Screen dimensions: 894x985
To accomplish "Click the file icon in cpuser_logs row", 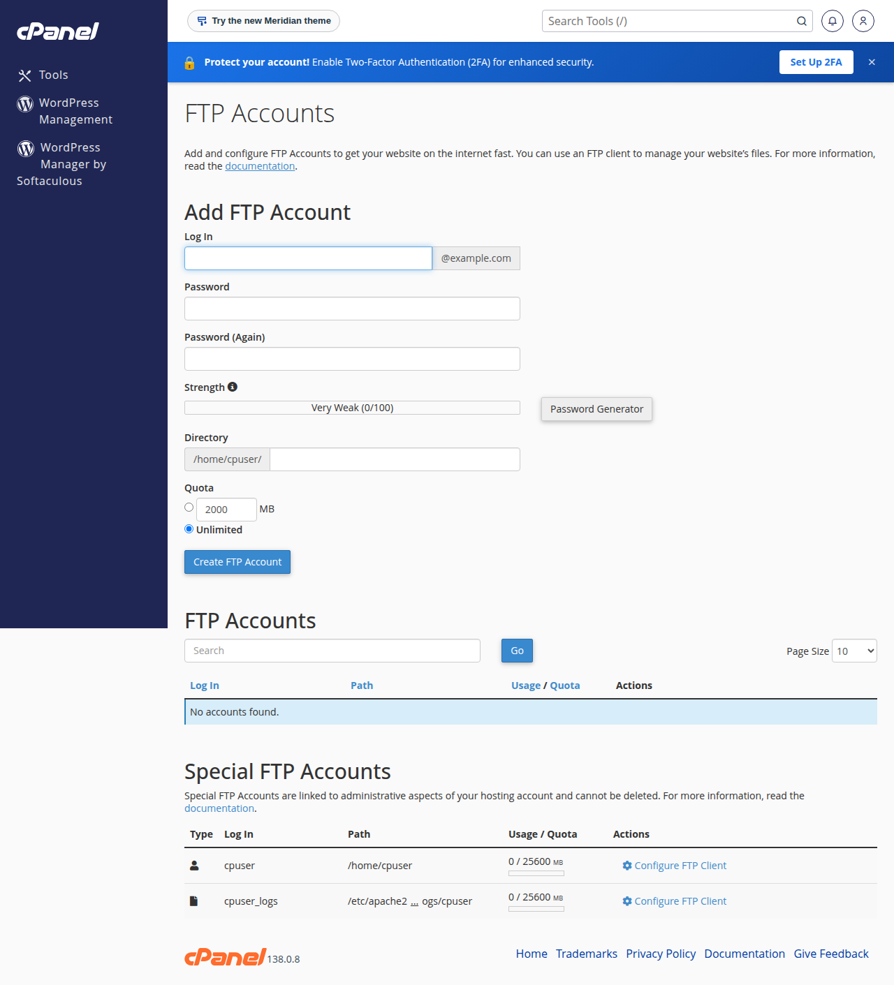I will click(x=194, y=901).
